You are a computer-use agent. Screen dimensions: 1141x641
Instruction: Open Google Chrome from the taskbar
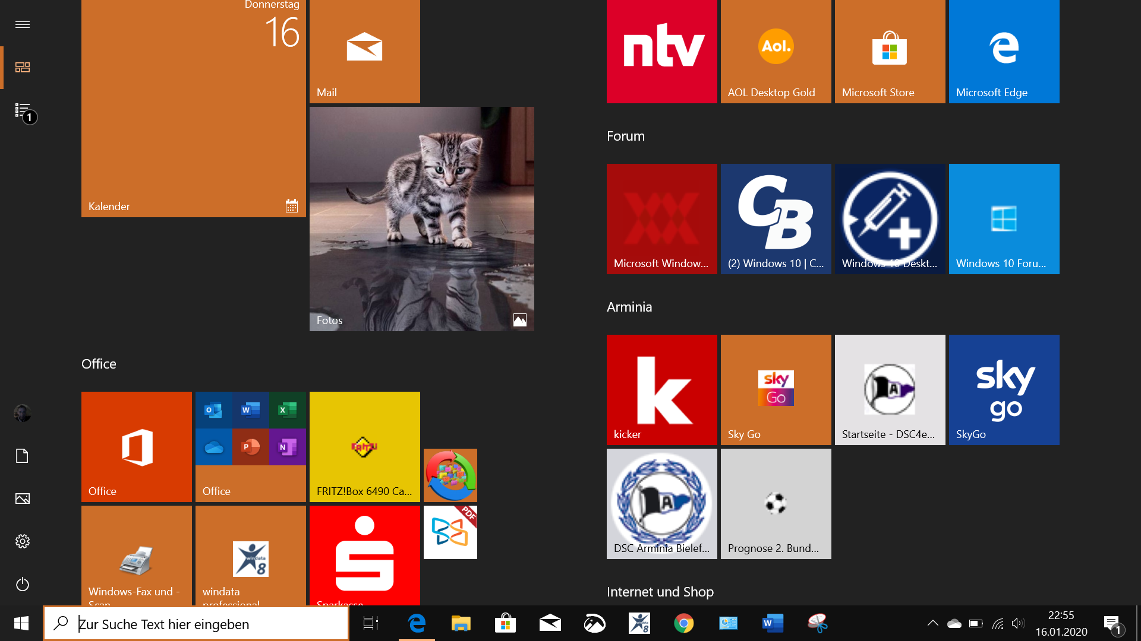point(683,623)
